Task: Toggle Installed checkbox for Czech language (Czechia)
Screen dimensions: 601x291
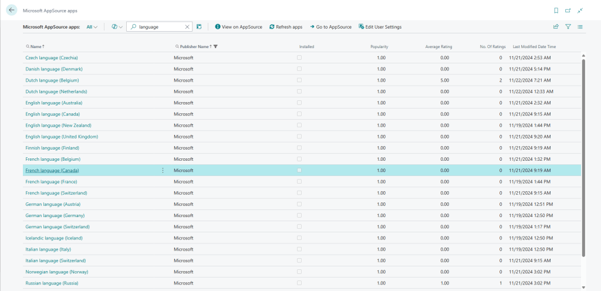Action: (x=299, y=57)
